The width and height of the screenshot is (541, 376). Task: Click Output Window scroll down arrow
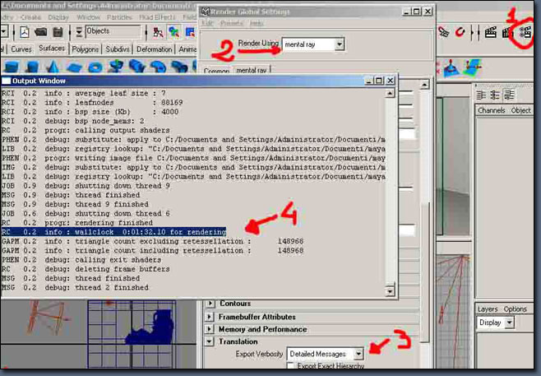390,291
